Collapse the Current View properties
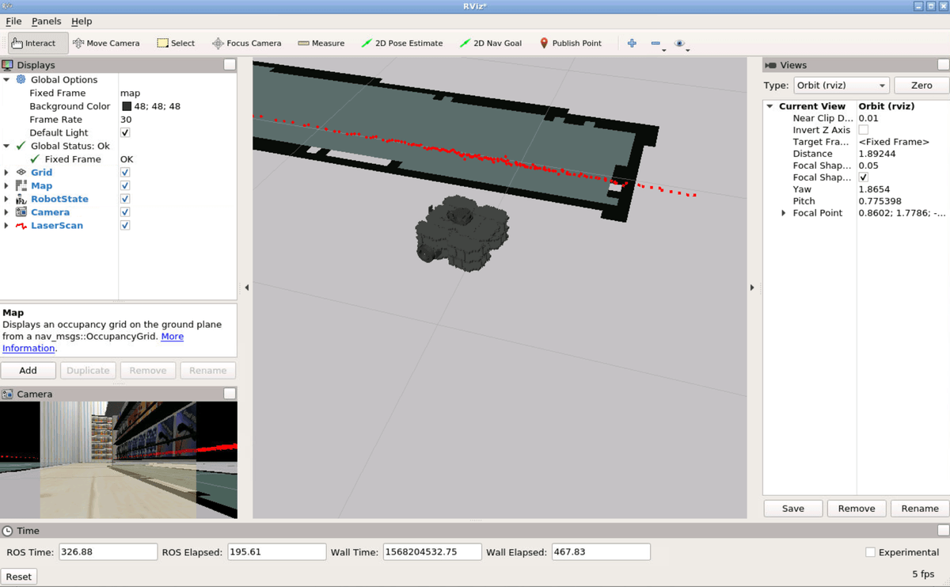The width and height of the screenshot is (950, 587). tap(769, 105)
